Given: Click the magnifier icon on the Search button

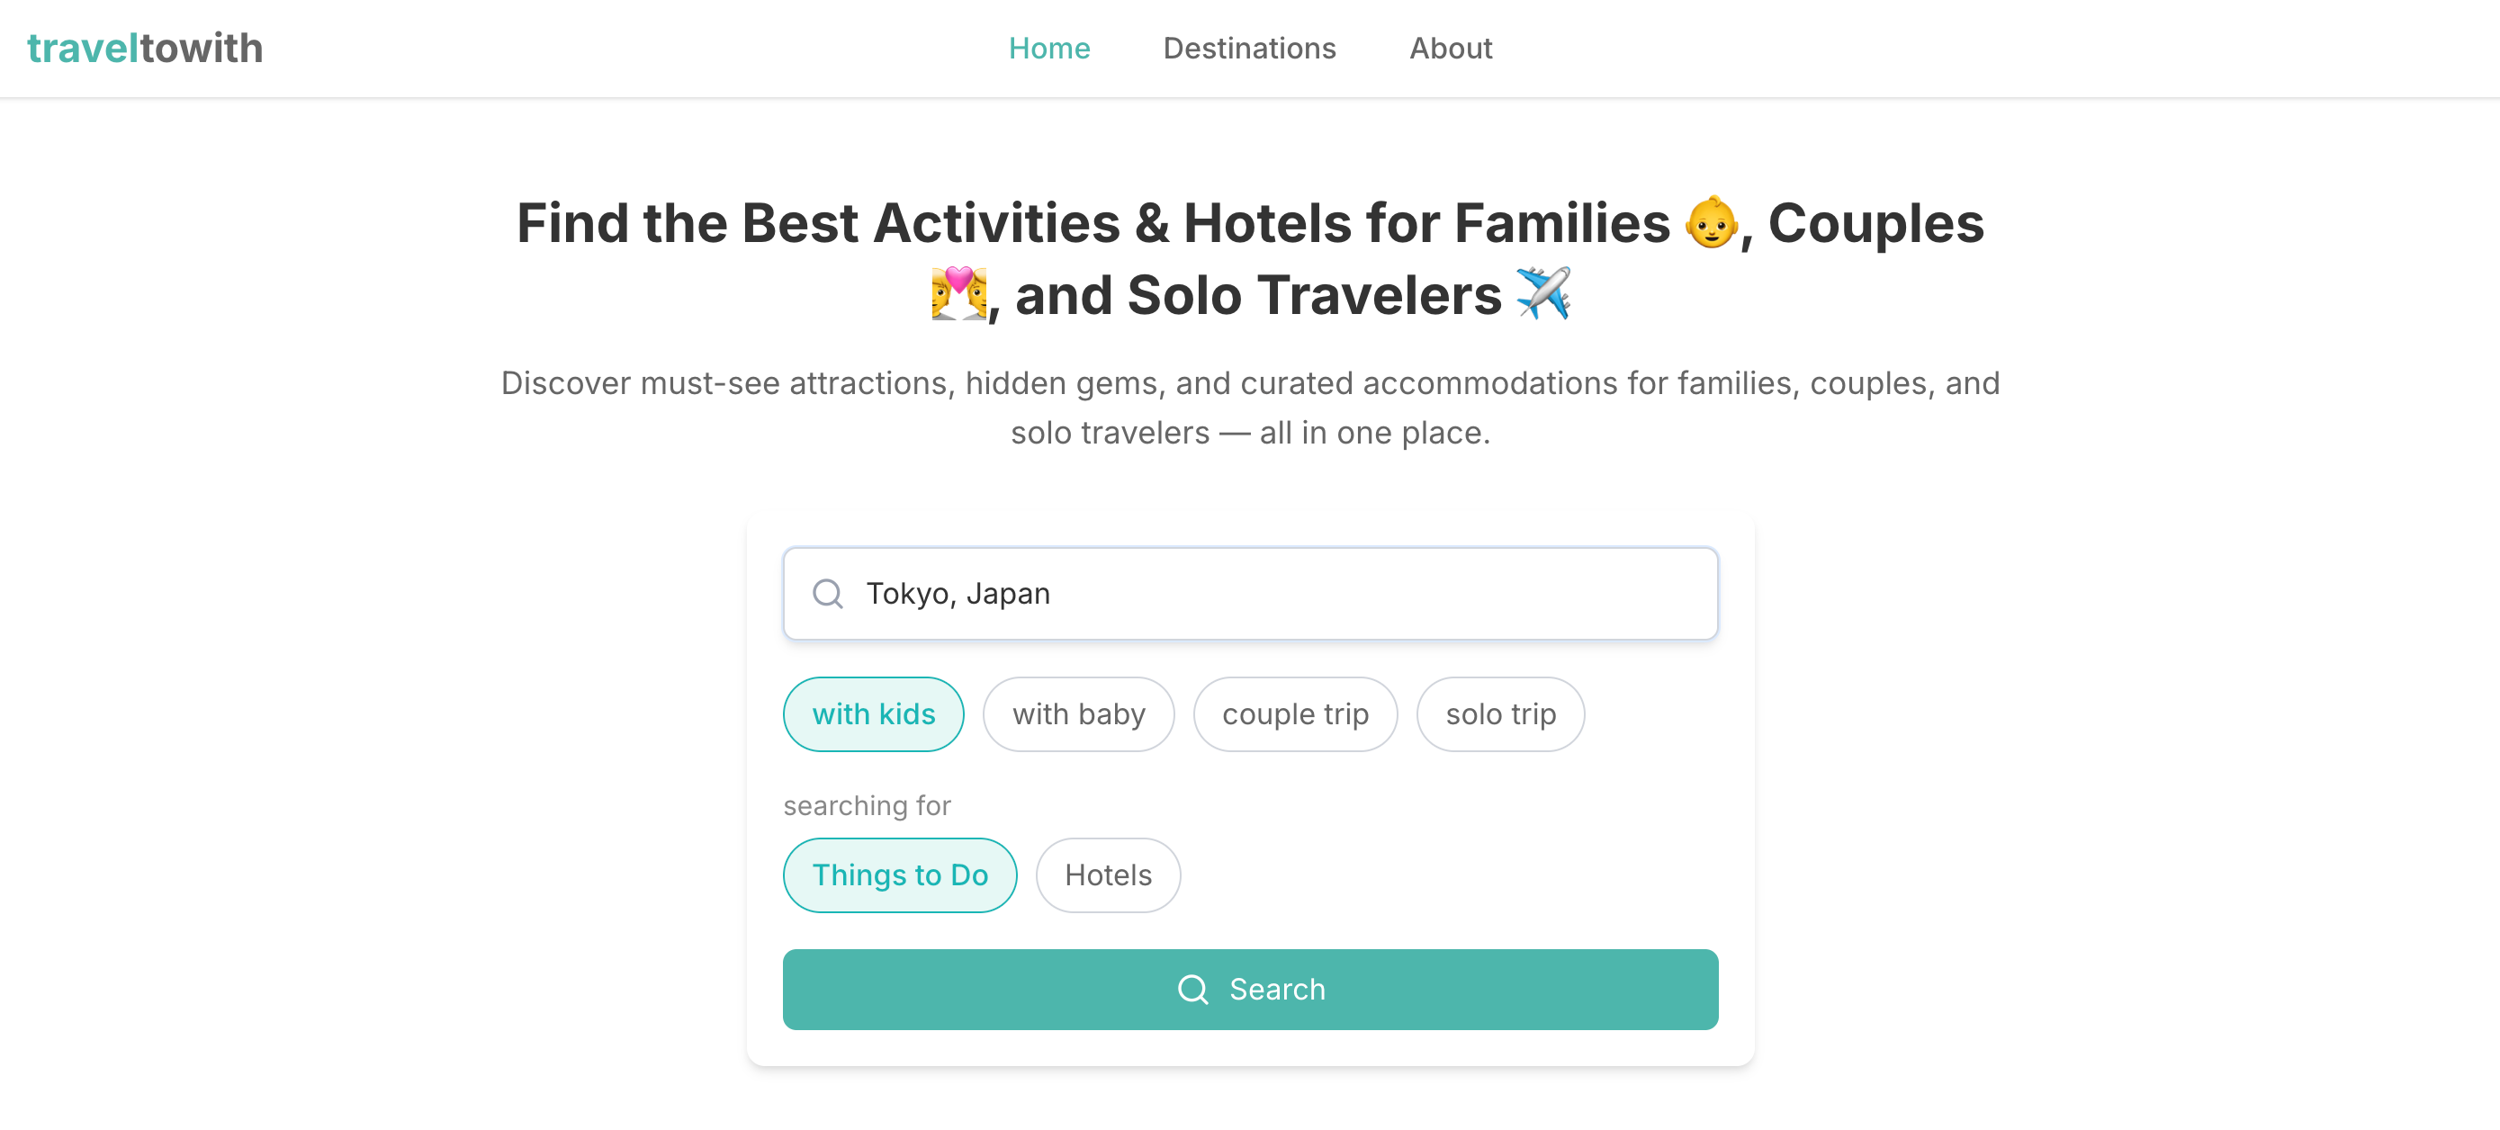Looking at the screenshot, I should (x=1192, y=989).
